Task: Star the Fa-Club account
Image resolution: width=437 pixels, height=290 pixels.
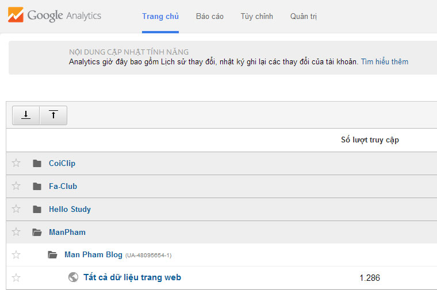Action: coord(16,185)
